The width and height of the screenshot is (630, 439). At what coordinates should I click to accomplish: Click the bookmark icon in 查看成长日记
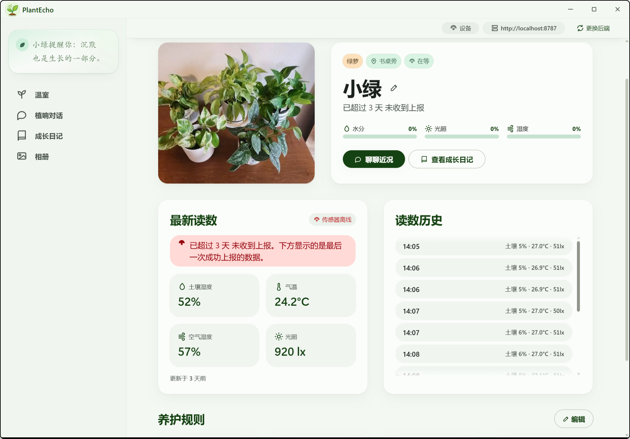pyautogui.click(x=424, y=159)
